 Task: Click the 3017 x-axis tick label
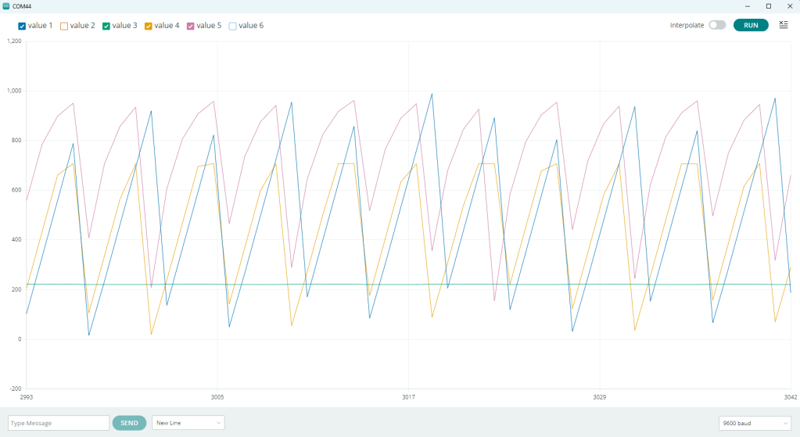pos(408,397)
